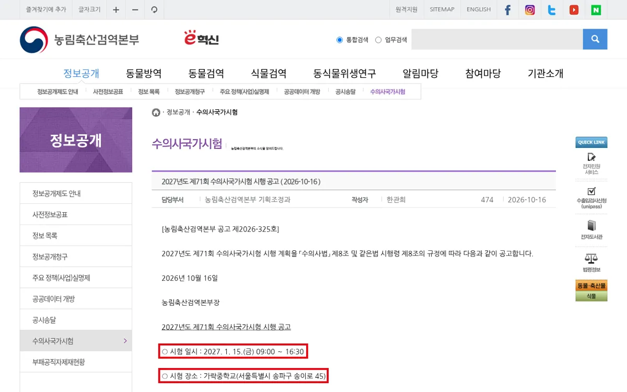Open sidebar 사전정보공표 item
627x392 pixels.
tap(76, 214)
